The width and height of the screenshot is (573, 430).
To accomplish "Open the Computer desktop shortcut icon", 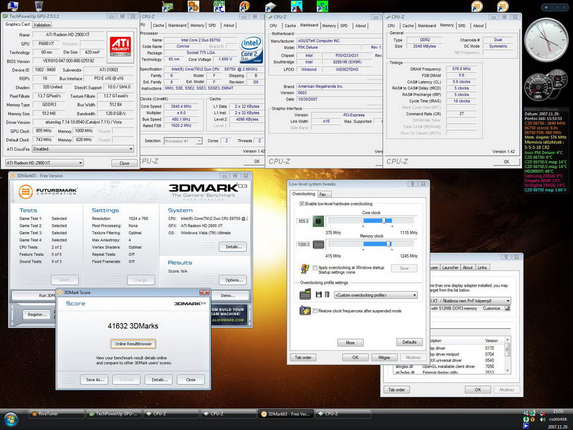I will pos(13,6).
